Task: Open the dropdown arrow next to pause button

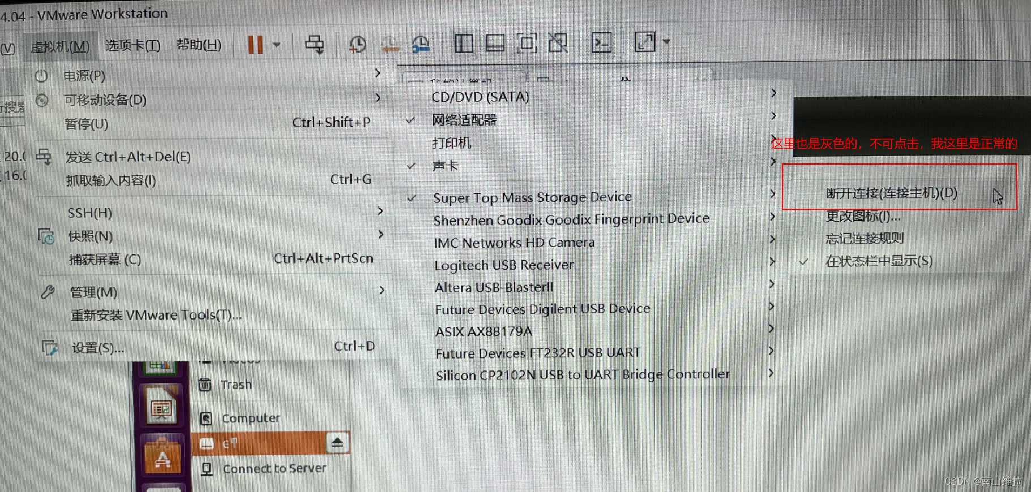Action: pos(277,45)
